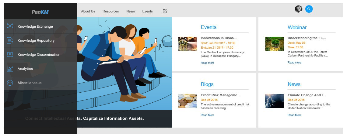Click the edit/compose icon in navbar
The image size is (347, 137).
coord(165,11)
